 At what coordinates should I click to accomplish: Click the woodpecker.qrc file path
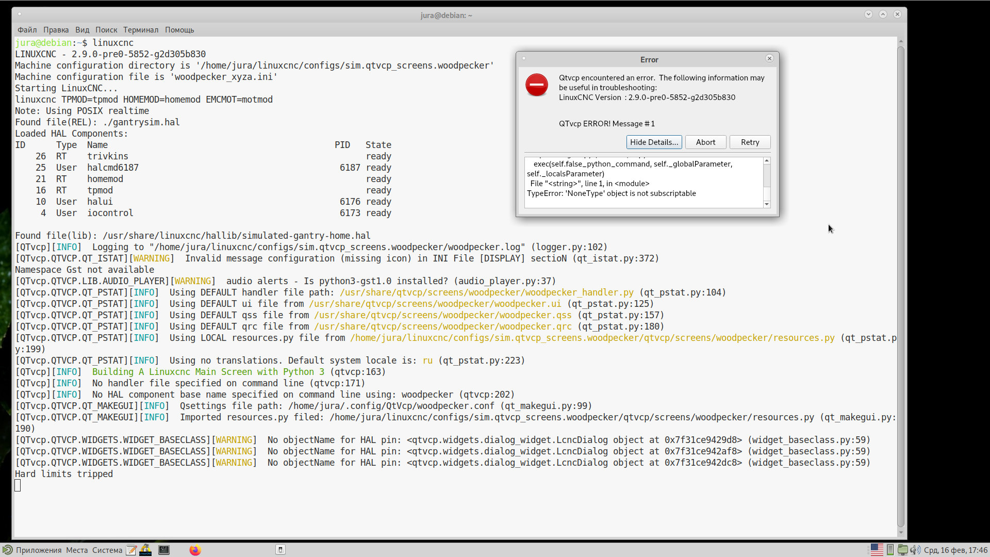click(443, 326)
